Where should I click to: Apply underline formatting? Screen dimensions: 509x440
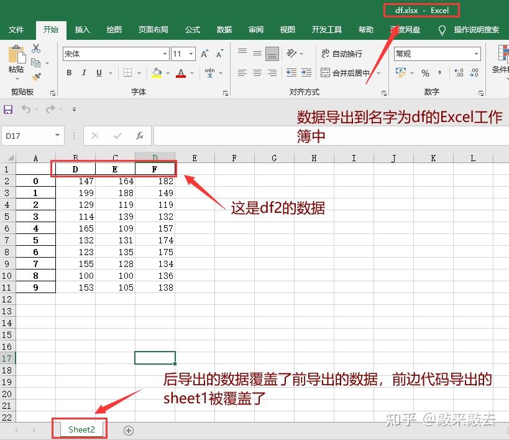[x=98, y=73]
